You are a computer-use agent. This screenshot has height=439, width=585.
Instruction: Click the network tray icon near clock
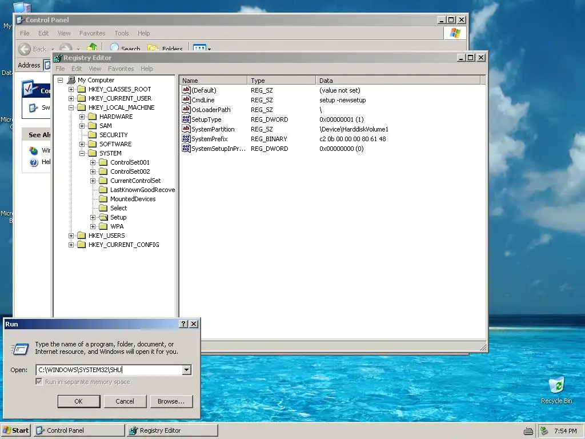pos(544,430)
